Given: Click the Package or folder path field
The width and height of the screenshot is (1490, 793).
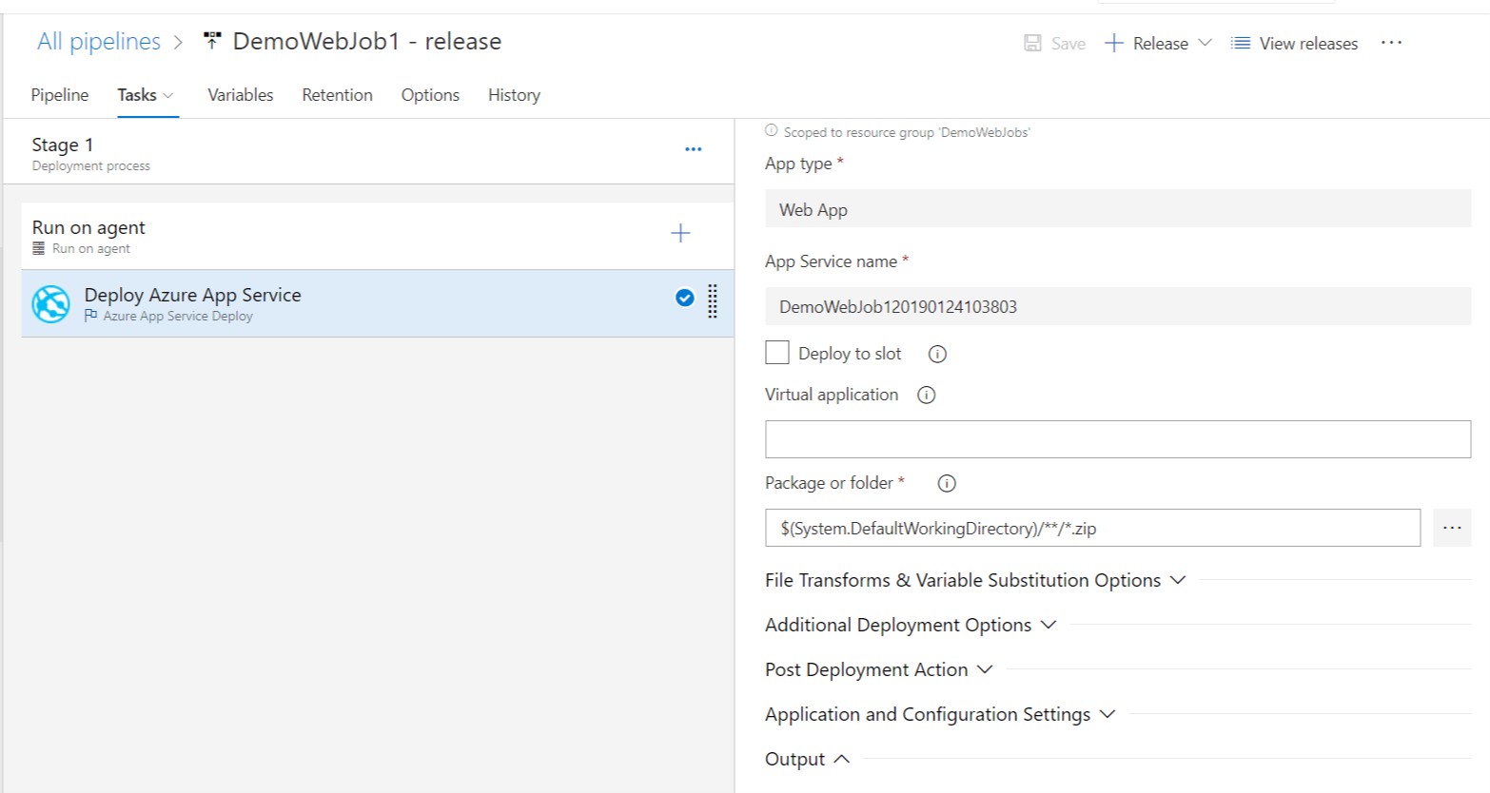Looking at the screenshot, I should click(1092, 528).
